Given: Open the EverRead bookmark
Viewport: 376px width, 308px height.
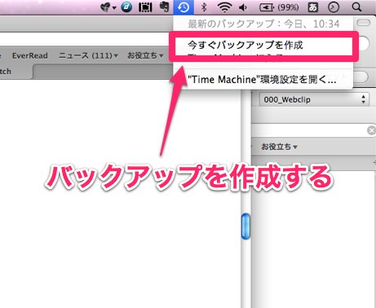Looking at the screenshot, I should point(30,55).
